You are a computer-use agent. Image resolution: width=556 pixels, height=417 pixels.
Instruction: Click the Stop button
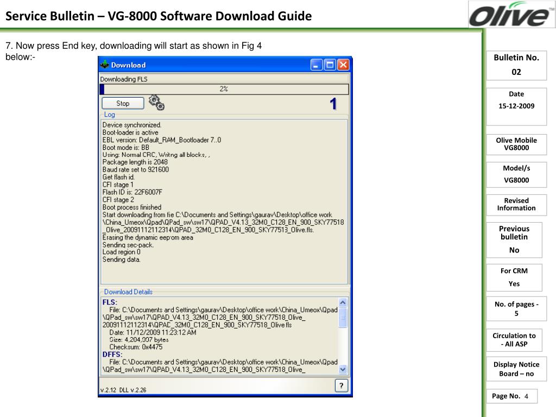click(123, 103)
